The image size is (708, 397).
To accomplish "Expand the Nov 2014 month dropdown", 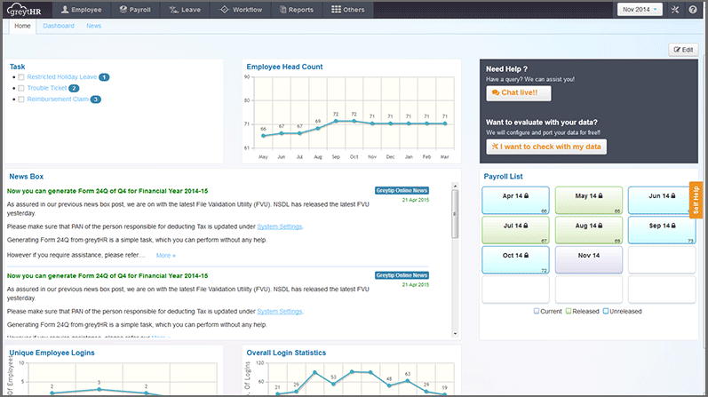I will 640,10.
